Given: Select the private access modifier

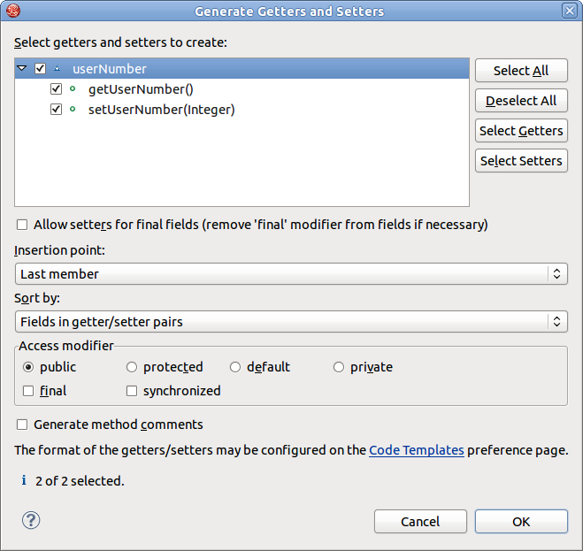Looking at the screenshot, I should 339,367.
